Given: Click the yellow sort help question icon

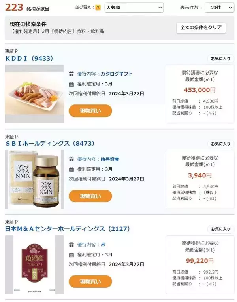Looking at the screenshot, I should [x=98, y=8].
